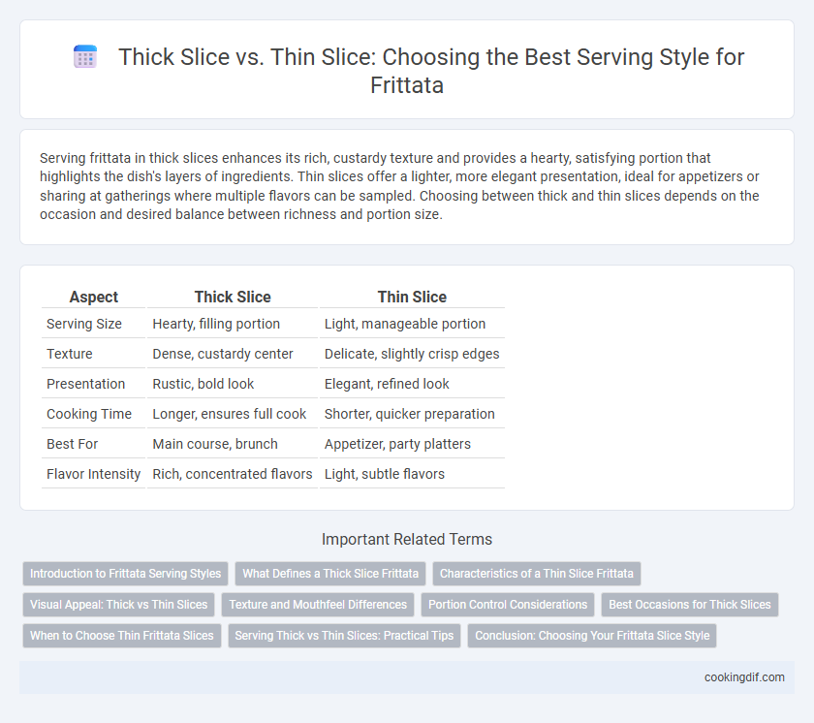This screenshot has width=814, height=723.
Task: Click the Important Related Terms heading
Action: point(406,539)
